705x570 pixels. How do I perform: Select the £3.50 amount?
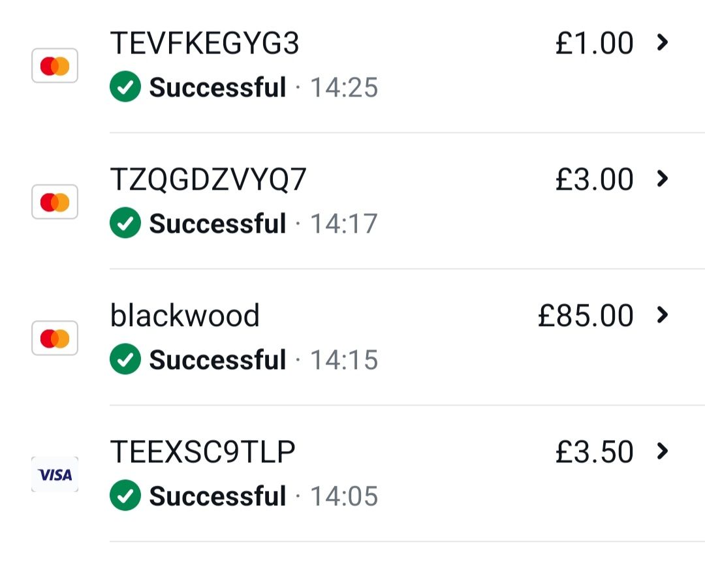coord(595,451)
